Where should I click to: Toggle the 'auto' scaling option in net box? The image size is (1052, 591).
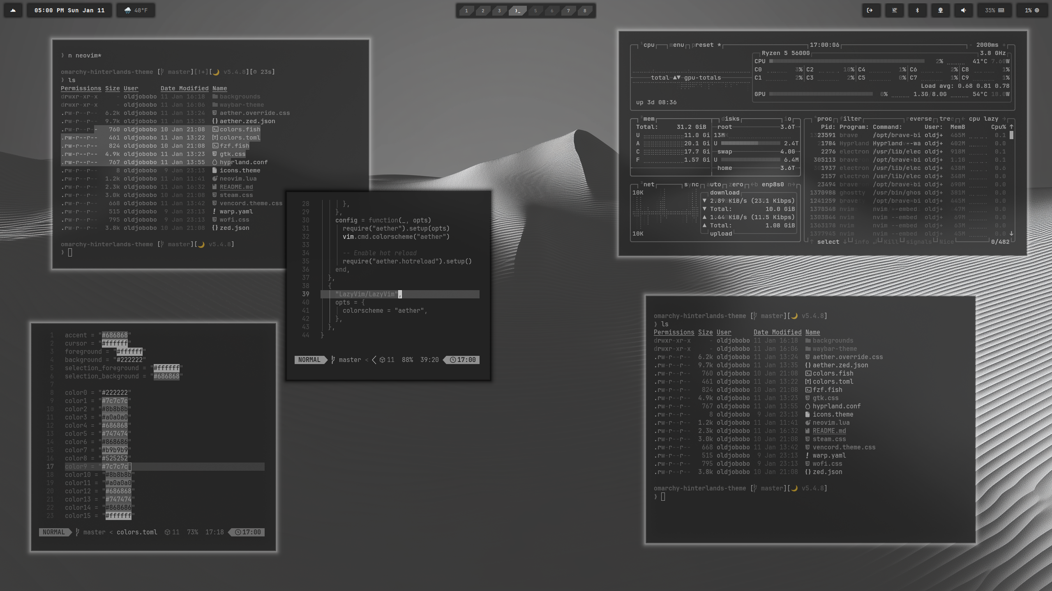(x=714, y=184)
